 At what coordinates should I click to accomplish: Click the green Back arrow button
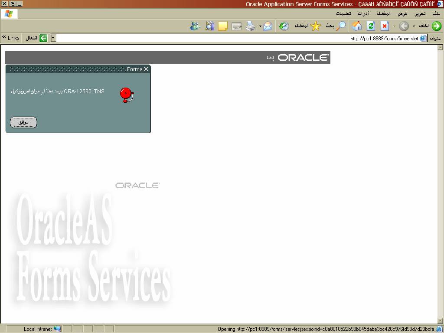pos(436,26)
